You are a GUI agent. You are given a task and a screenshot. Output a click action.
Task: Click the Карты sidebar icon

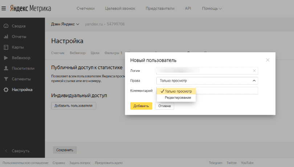click(x=6, y=47)
